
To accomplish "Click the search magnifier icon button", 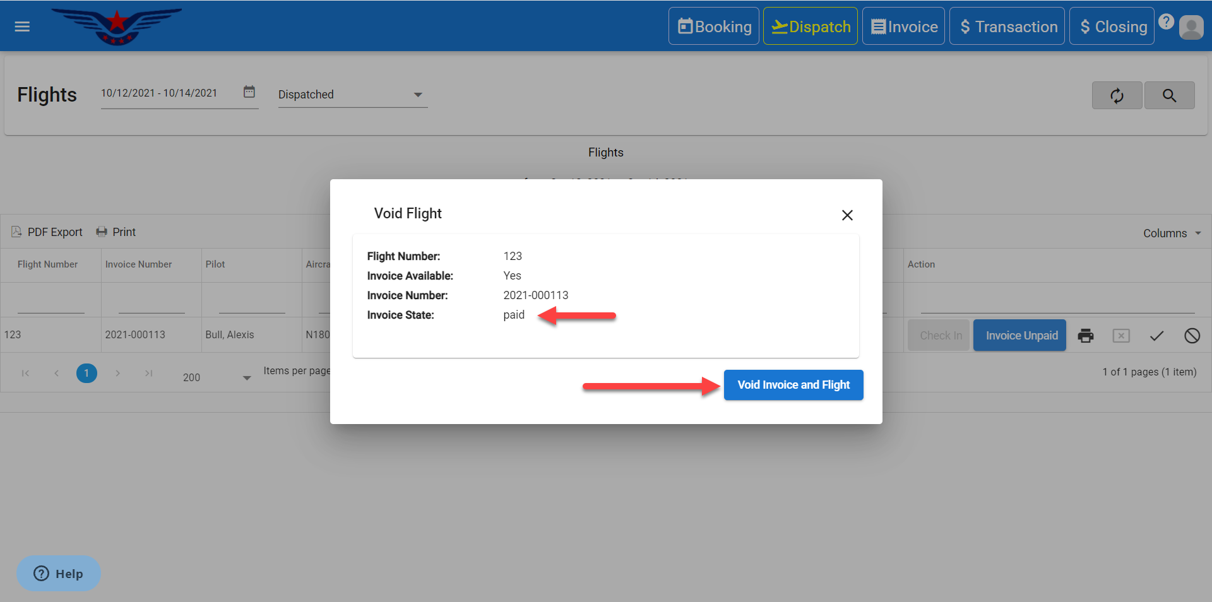I will pyautogui.click(x=1169, y=95).
